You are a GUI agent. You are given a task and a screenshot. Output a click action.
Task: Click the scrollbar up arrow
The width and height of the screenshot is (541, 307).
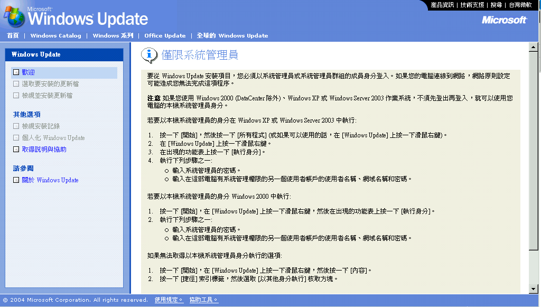[534, 47]
